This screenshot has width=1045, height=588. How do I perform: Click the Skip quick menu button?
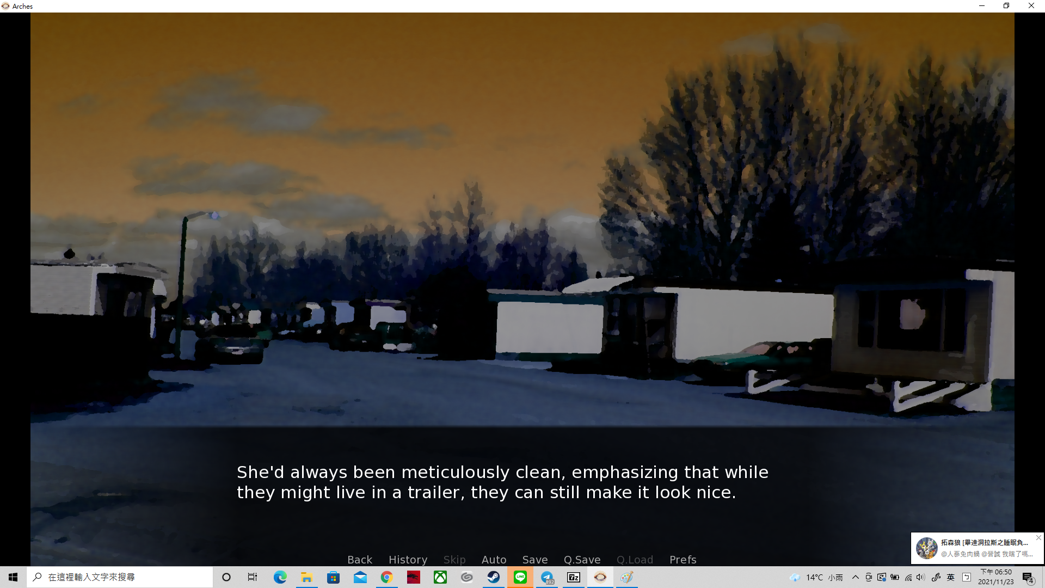pos(454,560)
